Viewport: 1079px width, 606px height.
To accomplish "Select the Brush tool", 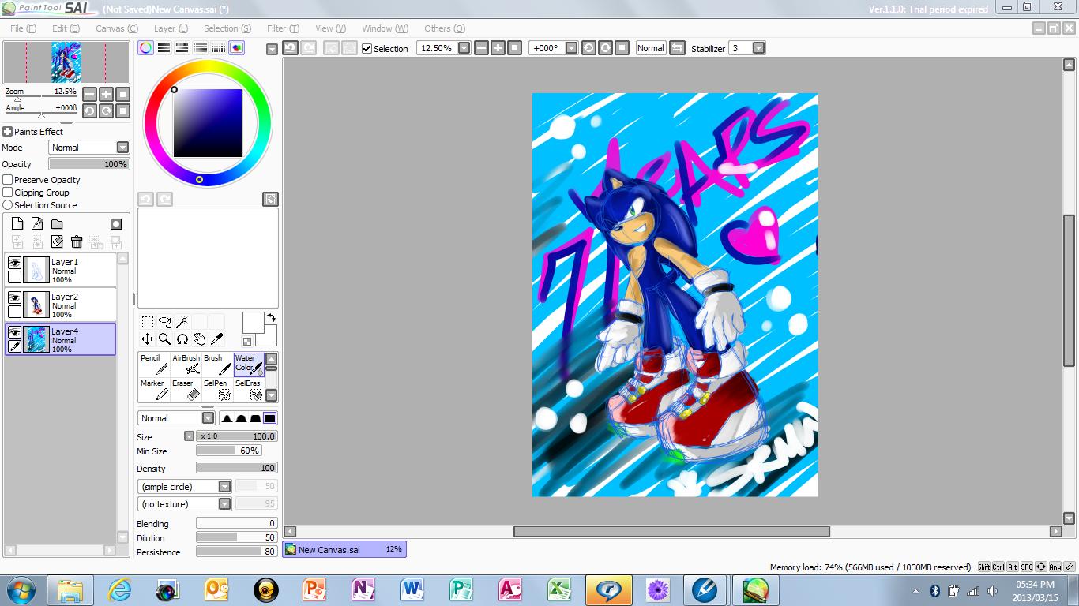I will (x=217, y=365).
